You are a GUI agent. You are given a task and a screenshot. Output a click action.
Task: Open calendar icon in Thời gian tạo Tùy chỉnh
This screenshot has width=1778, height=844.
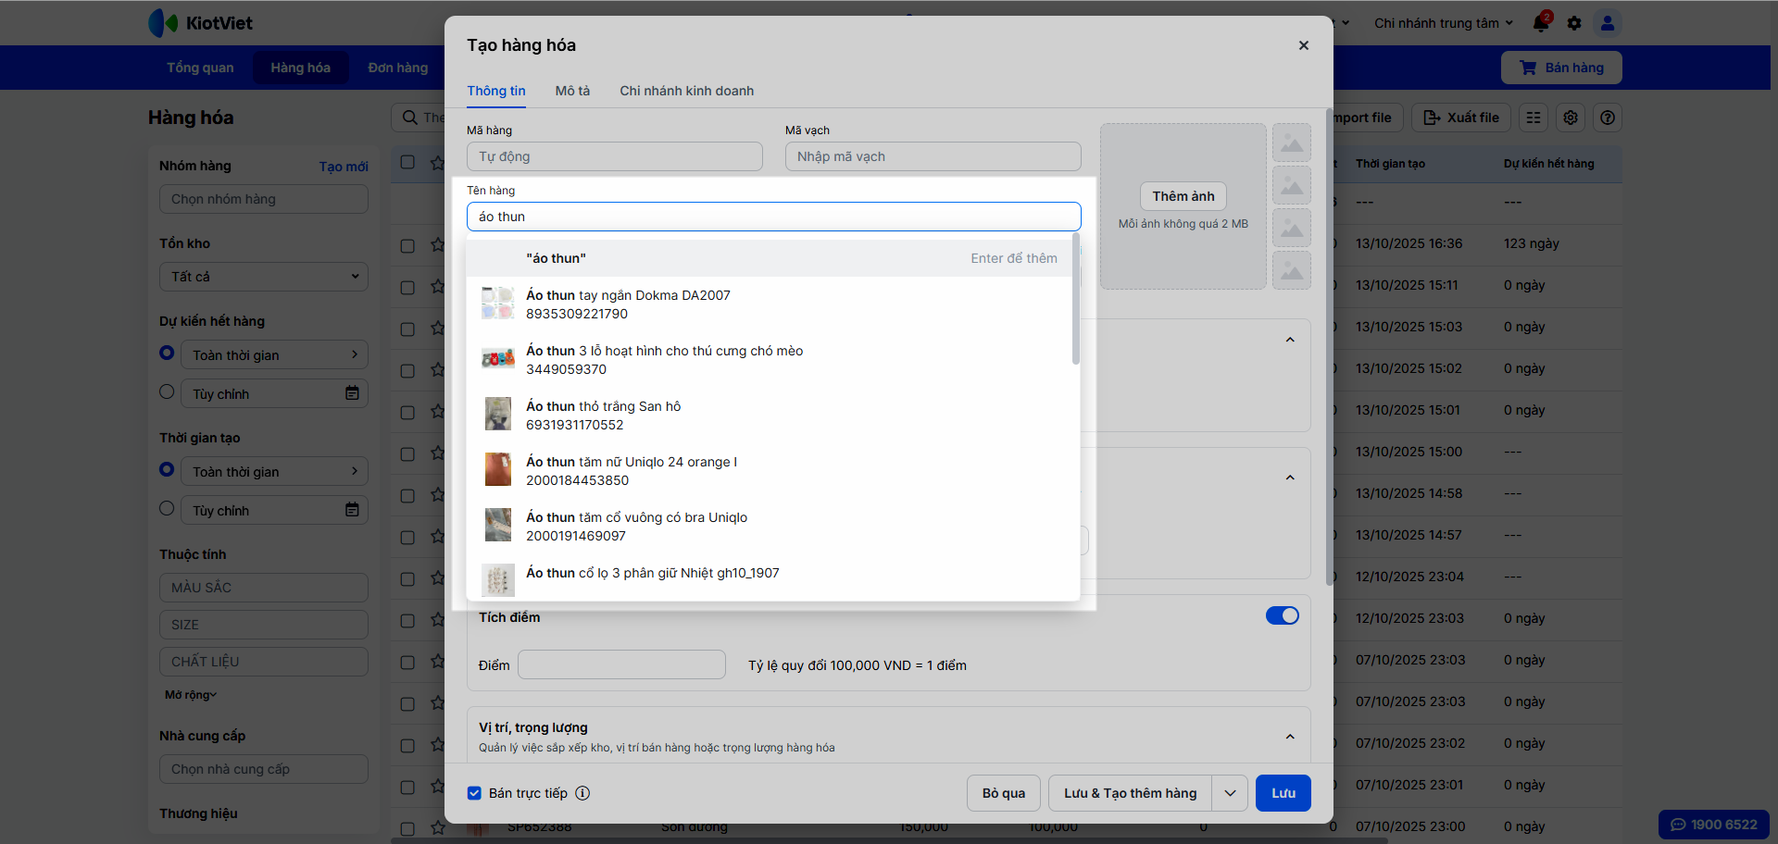click(352, 510)
